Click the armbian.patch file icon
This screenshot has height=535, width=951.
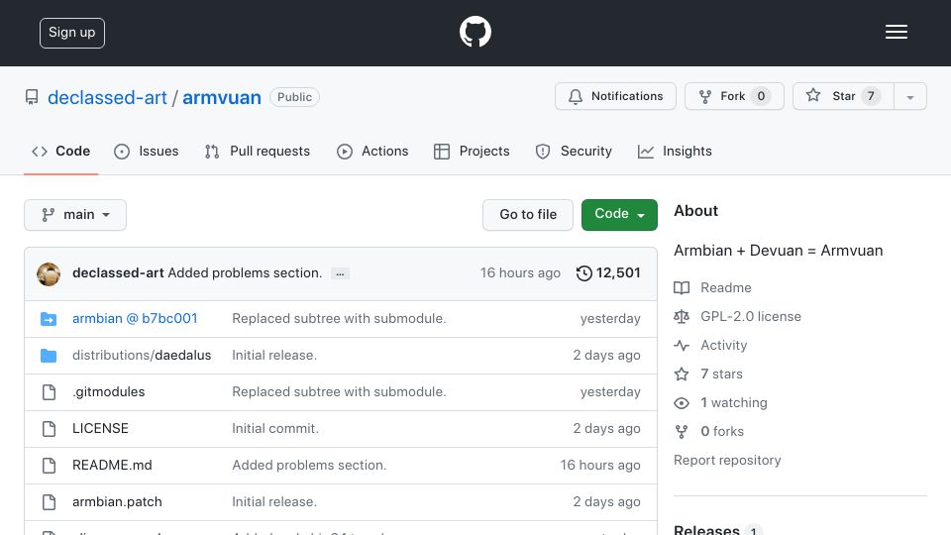[x=49, y=502]
